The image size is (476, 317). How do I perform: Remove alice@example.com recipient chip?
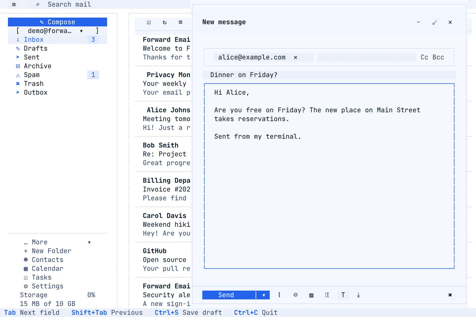point(296,57)
